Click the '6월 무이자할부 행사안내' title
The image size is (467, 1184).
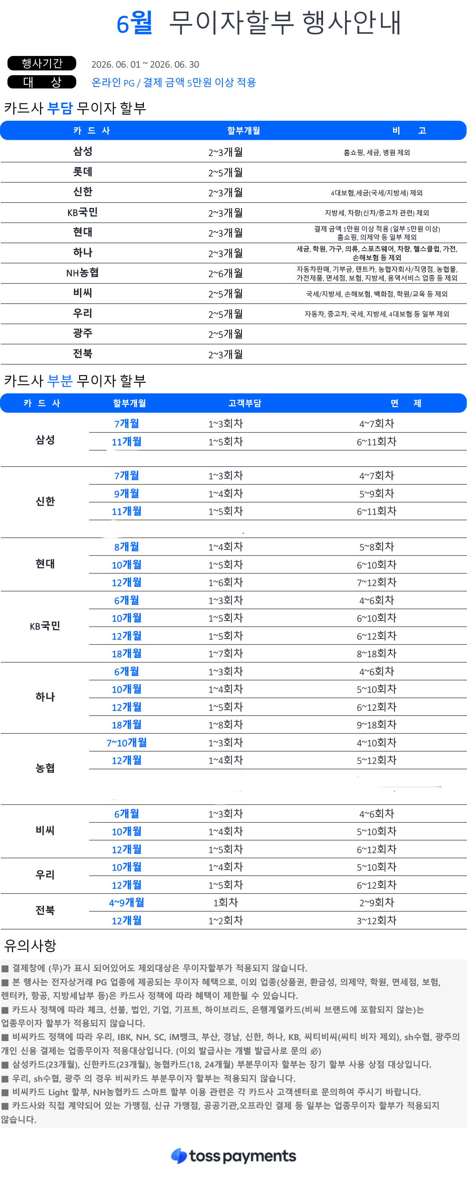coord(259,23)
